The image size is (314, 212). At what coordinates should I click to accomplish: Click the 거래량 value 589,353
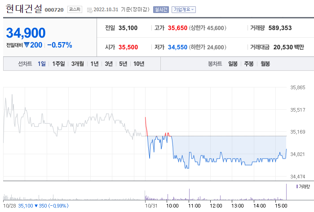point(280,28)
